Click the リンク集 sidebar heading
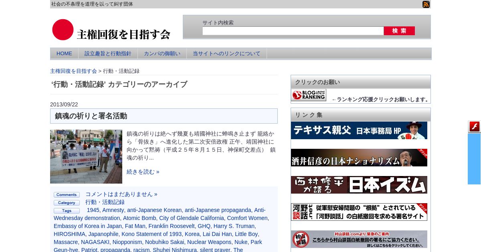 click(309, 115)
